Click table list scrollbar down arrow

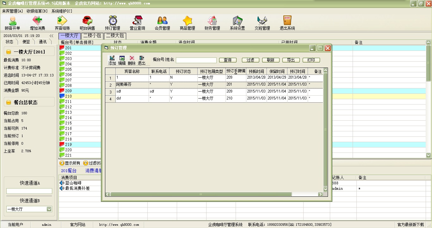(x=429, y=155)
